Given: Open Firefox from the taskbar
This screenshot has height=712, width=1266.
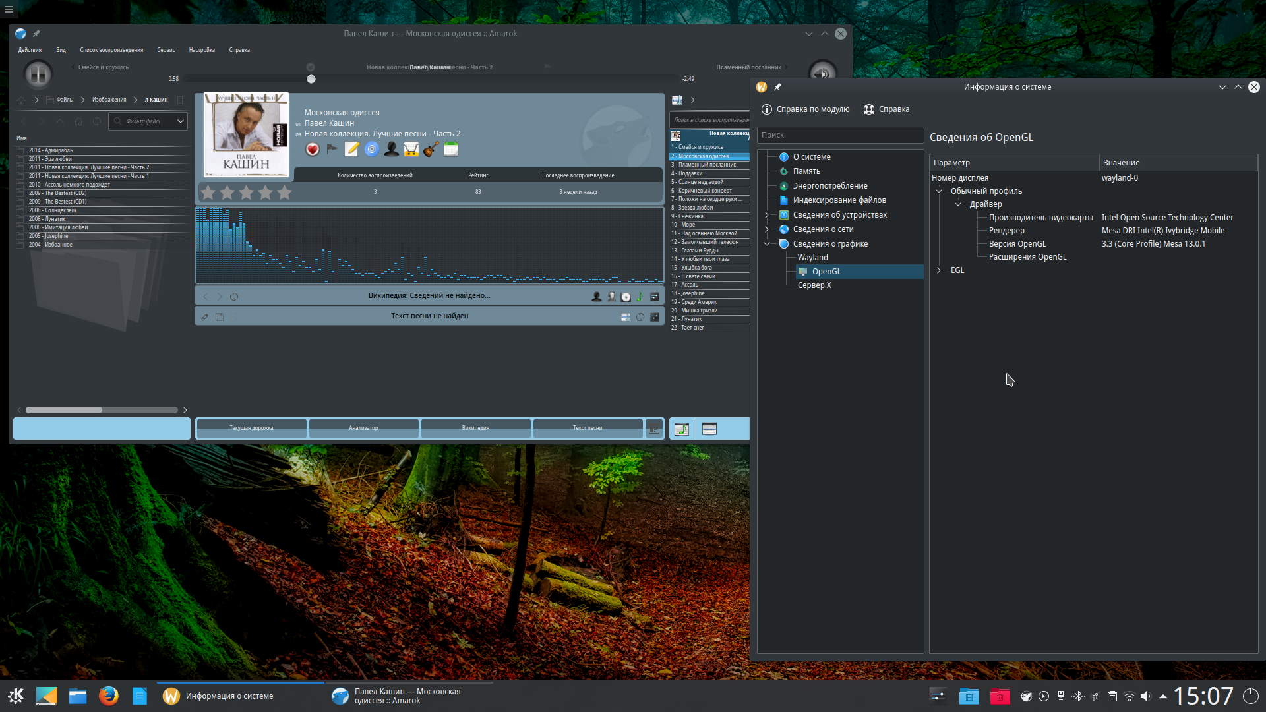Looking at the screenshot, I should (x=109, y=696).
